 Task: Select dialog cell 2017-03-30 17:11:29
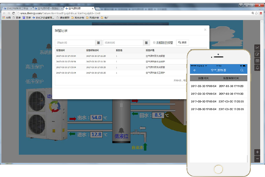click(x=96, y=56)
